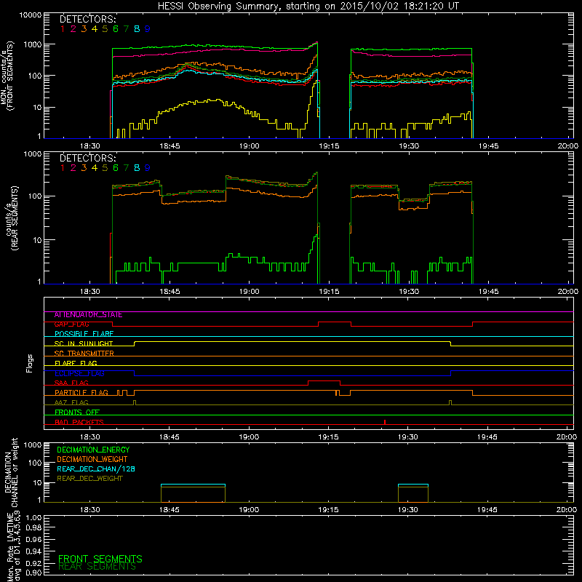Click the SC_IN_SUNLIGHT flag label
Viewport: 582px width, 582px height.
(x=84, y=344)
